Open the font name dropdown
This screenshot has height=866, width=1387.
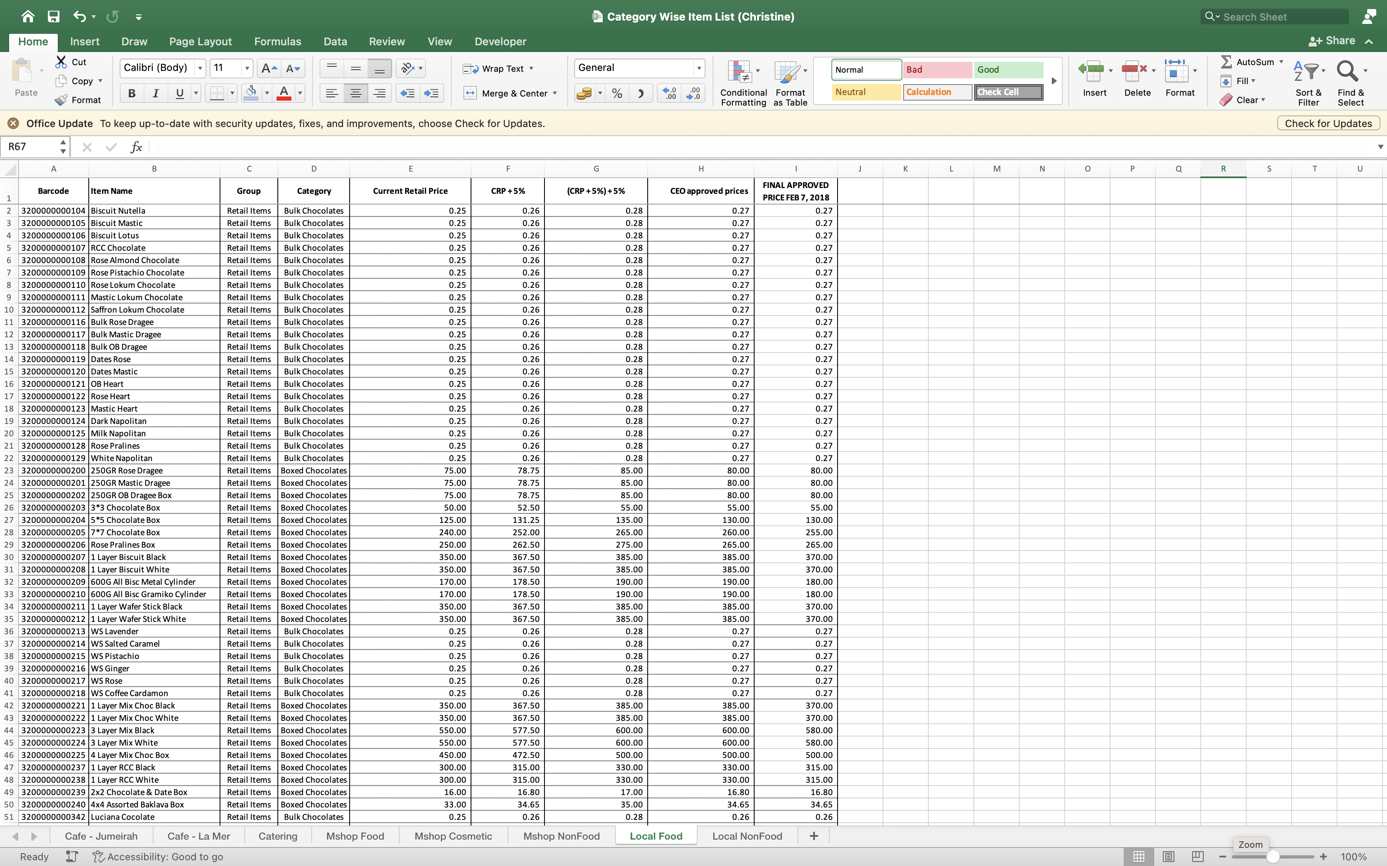tap(200, 68)
